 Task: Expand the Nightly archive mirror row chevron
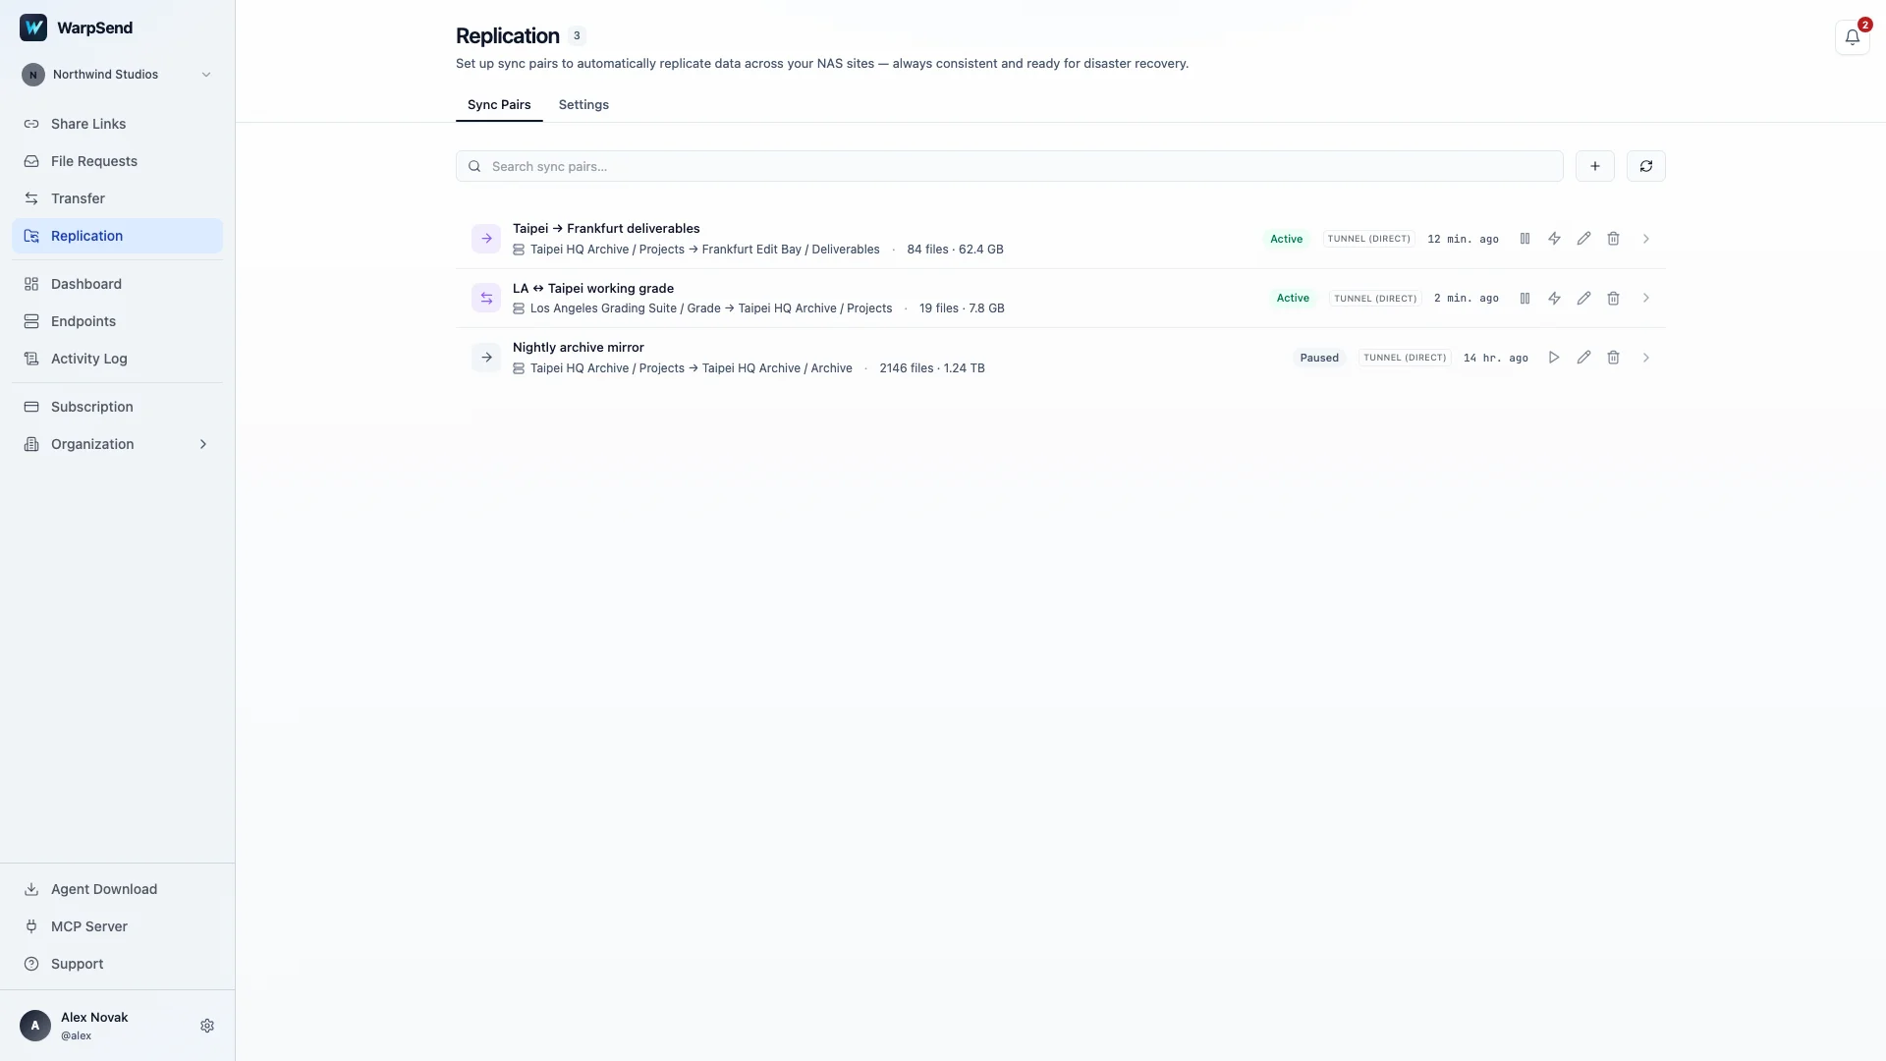[x=1646, y=358]
